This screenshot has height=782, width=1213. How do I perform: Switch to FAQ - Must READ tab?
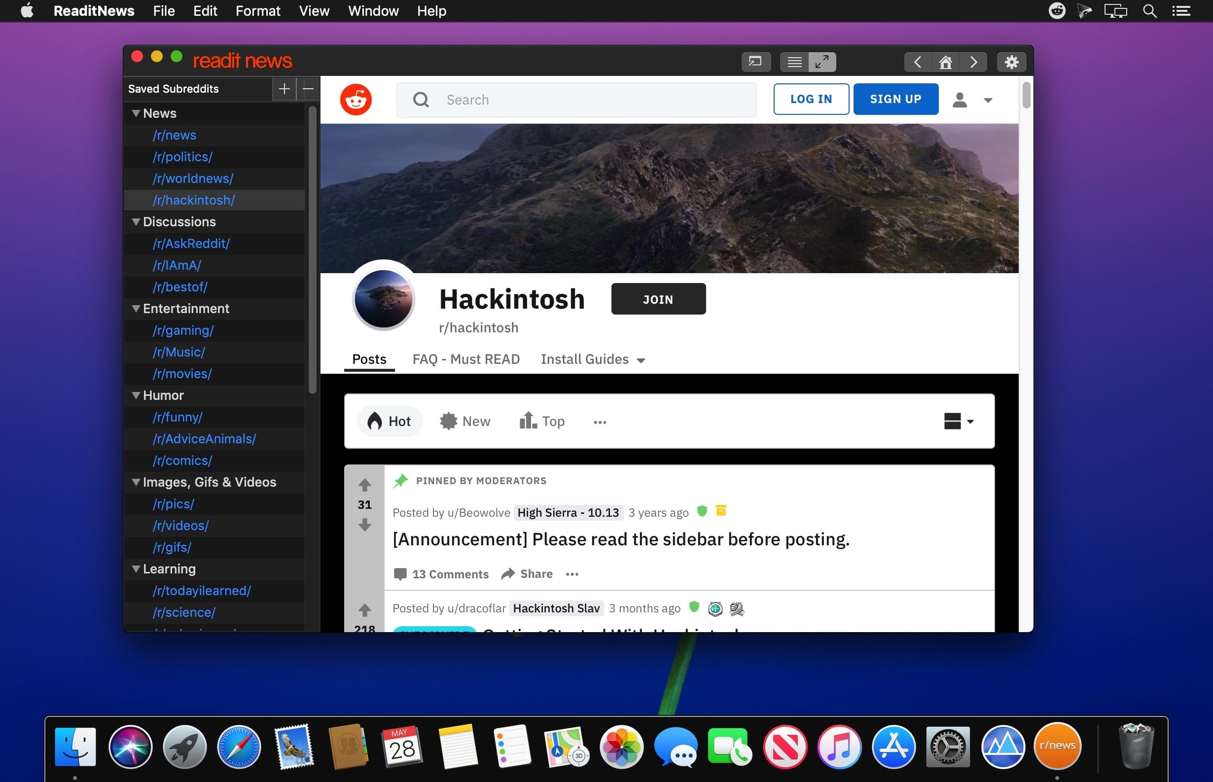(465, 359)
